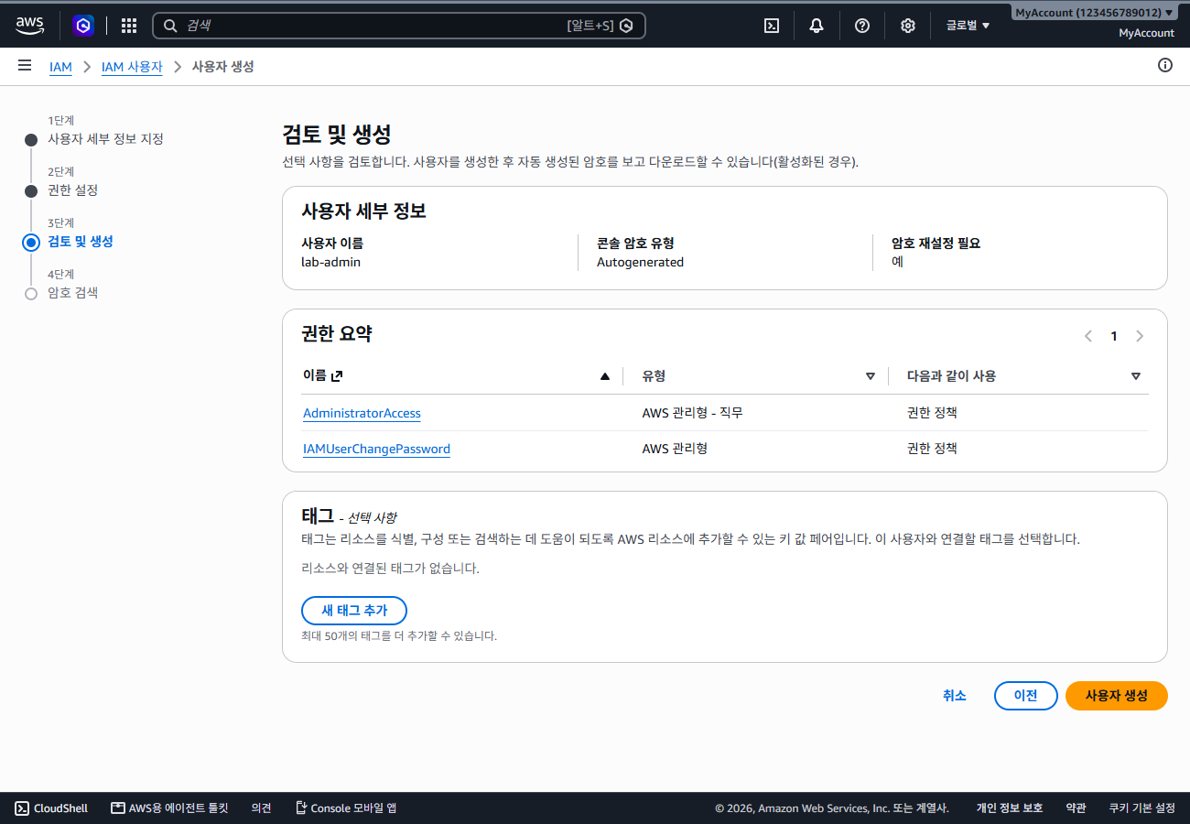
Task: Open the IAMUserChangePassword policy link
Action: [376, 449]
